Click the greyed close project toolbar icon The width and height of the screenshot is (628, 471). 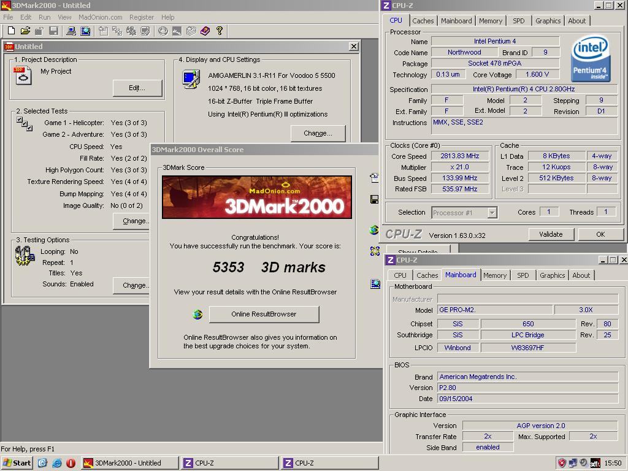pyautogui.click(x=39, y=31)
